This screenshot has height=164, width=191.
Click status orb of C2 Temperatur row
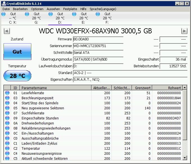pos(7,148)
